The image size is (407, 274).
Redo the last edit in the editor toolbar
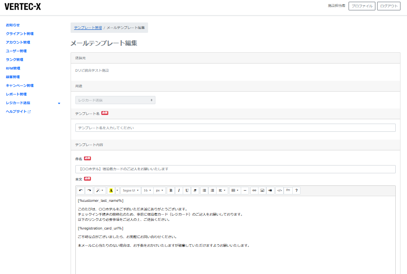(x=89, y=190)
